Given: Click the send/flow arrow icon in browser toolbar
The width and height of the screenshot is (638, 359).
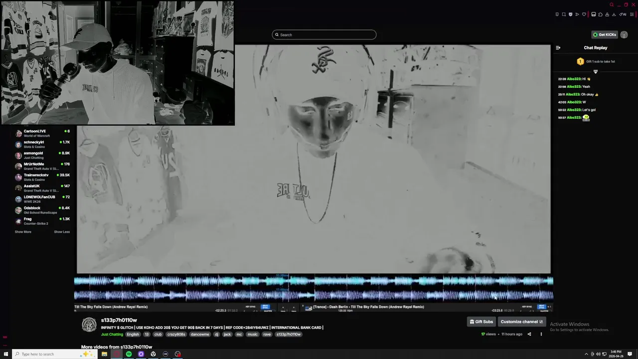Looking at the screenshot, I should pyautogui.click(x=577, y=14).
